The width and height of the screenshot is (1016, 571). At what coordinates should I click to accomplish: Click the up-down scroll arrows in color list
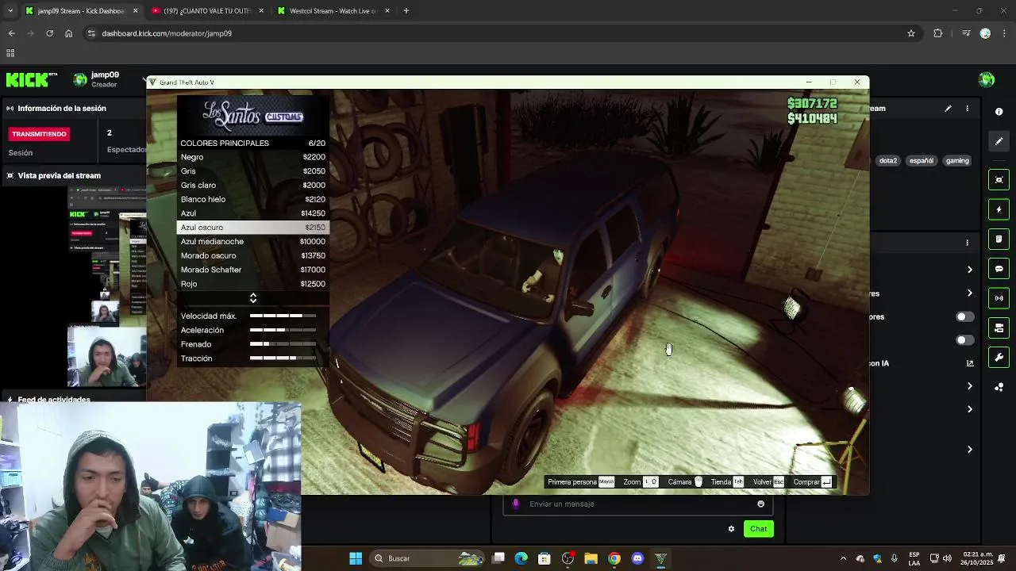[253, 298]
